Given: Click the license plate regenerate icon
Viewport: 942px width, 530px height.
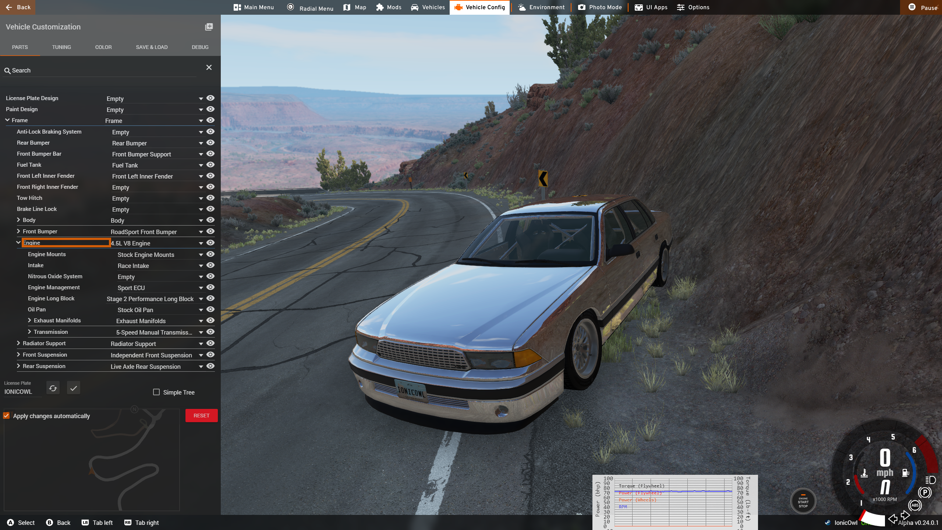Looking at the screenshot, I should (53, 388).
